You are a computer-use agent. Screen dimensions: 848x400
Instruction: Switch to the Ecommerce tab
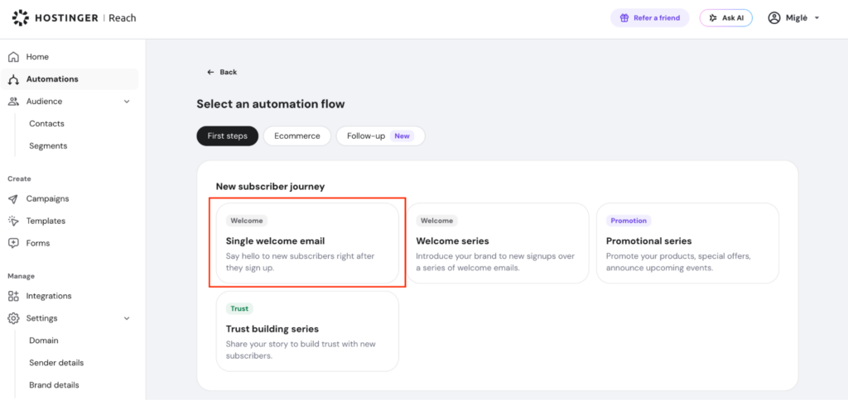tap(297, 136)
